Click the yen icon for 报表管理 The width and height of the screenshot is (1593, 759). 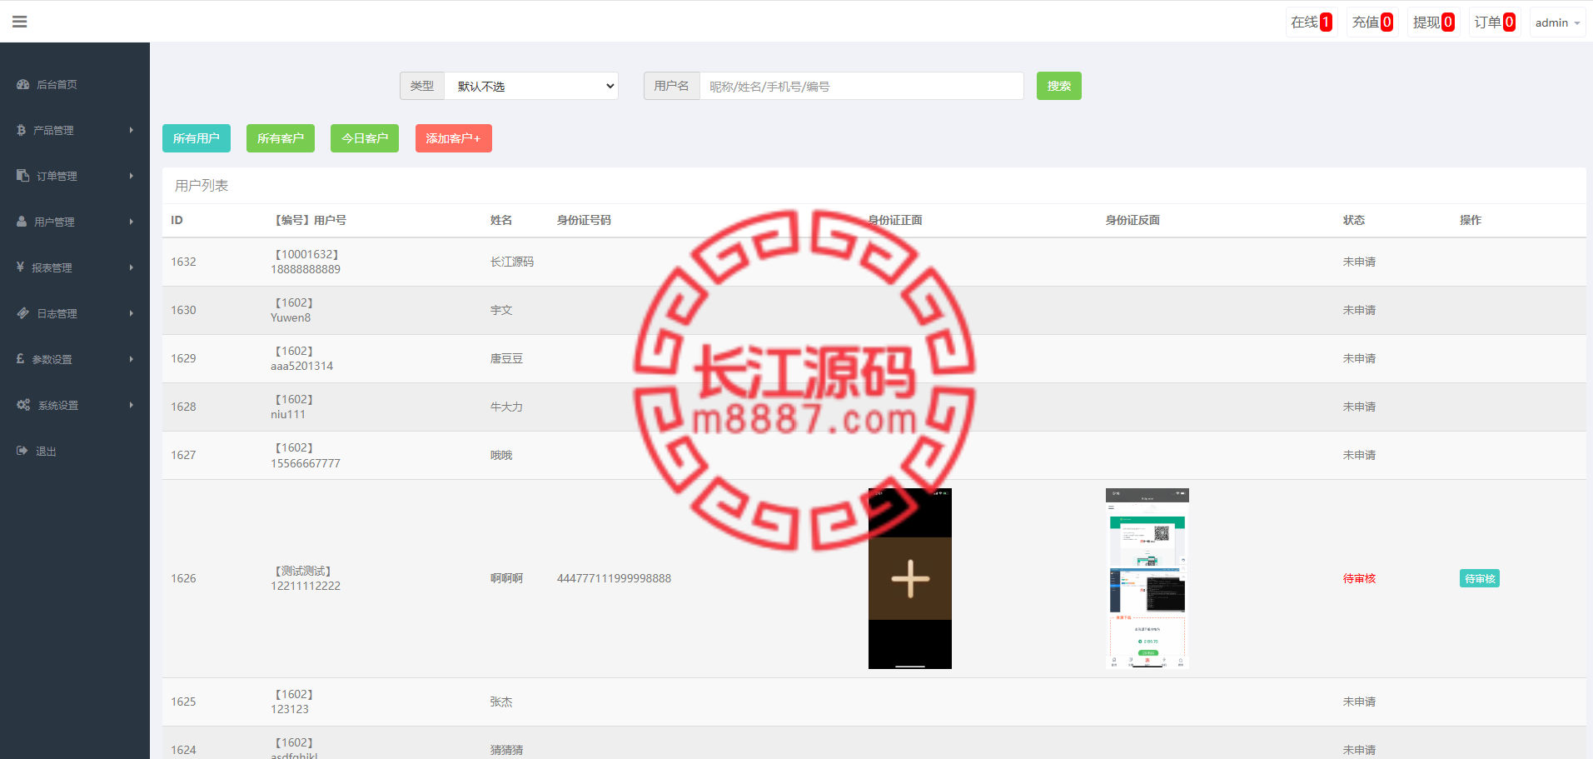click(20, 267)
